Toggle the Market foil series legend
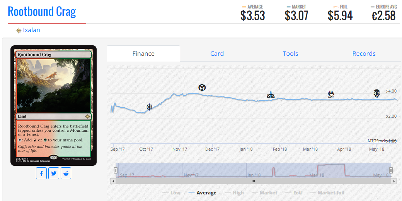This screenshot has height=201, width=402. pyautogui.click(x=327, y=193)
